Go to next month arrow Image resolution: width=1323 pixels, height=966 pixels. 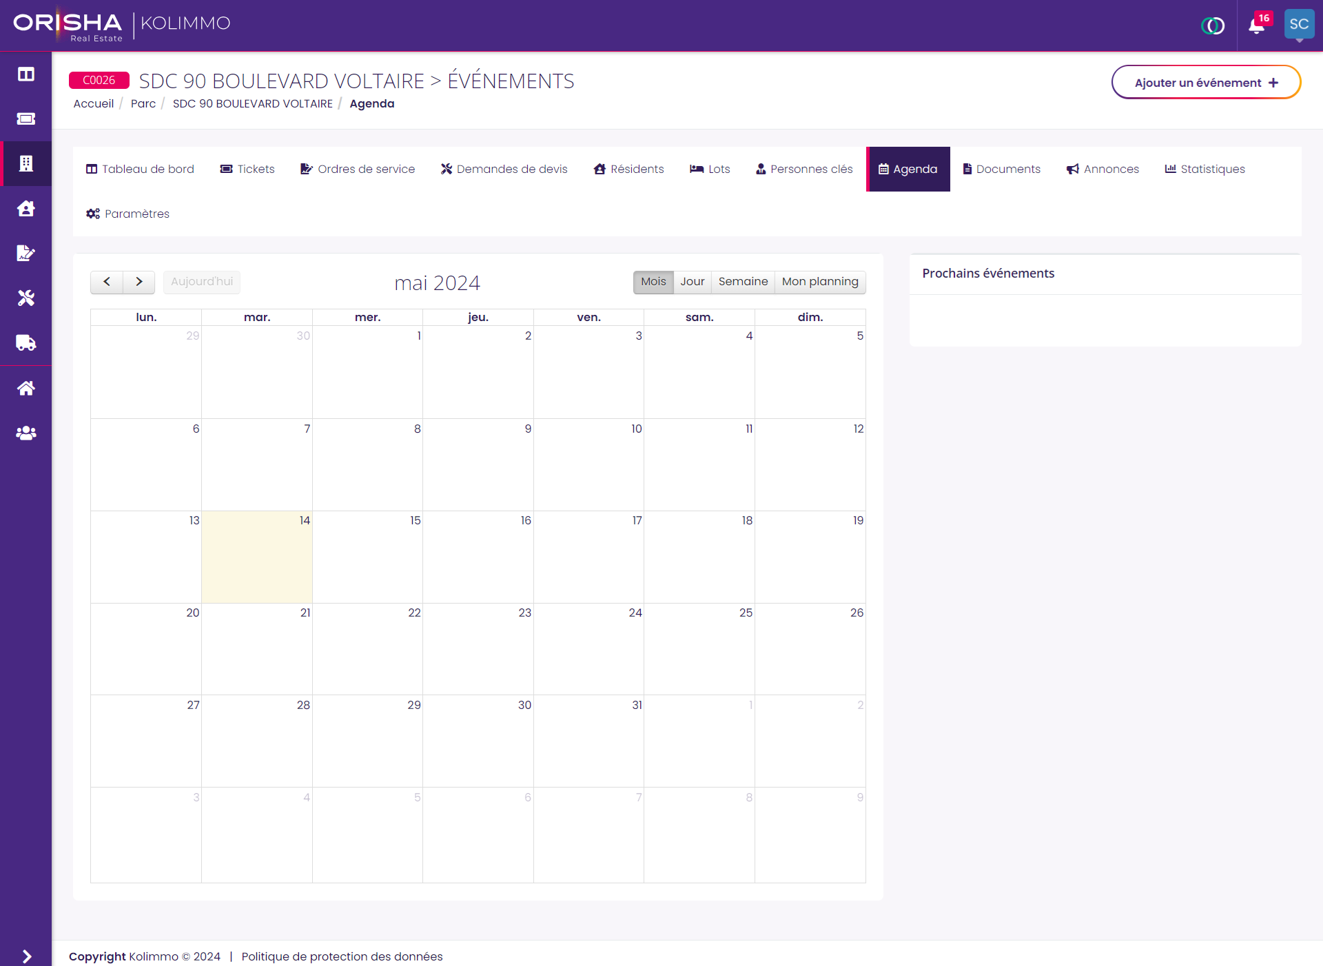pos(139,282)
